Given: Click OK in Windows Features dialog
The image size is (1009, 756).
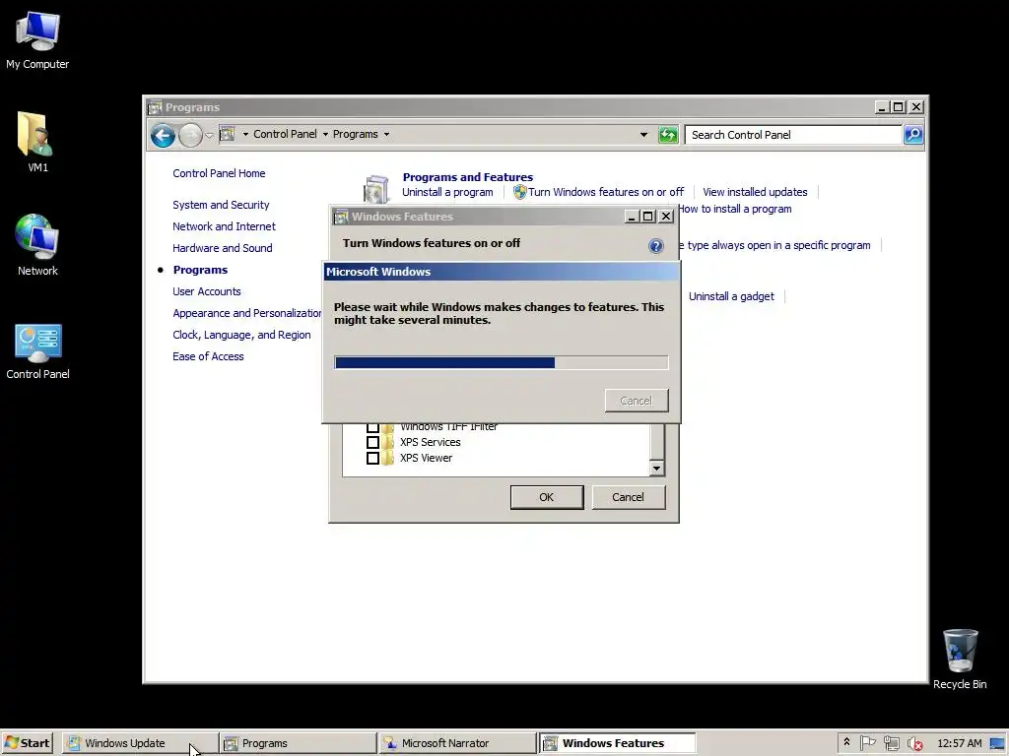Looking at the screenshot, I should (x=546, y=497).
